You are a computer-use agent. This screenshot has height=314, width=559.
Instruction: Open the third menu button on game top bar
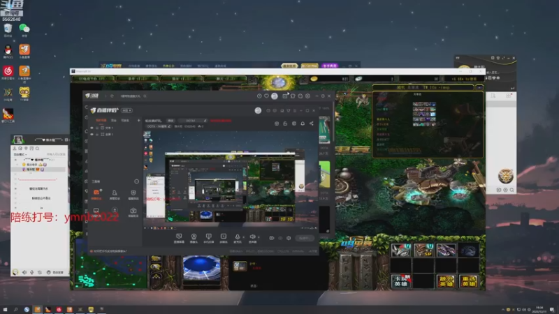click(182, 78)
